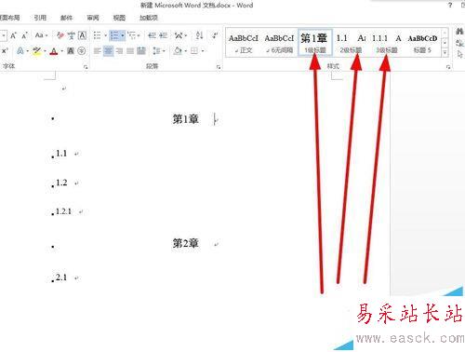Click the Borders grid icon
Viewport: 465px width, 352px height.
click(194, 50)
